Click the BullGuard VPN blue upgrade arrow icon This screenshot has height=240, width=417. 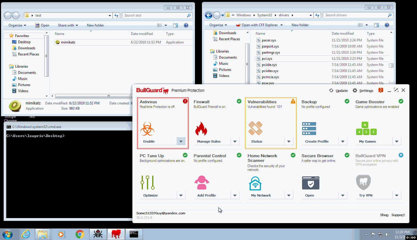pos(401,155)
